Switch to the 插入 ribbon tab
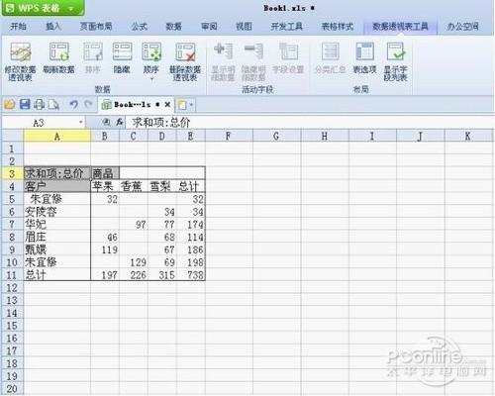Image resolution: width=495 pixels, height=396 pixels. tap(53, 27)
